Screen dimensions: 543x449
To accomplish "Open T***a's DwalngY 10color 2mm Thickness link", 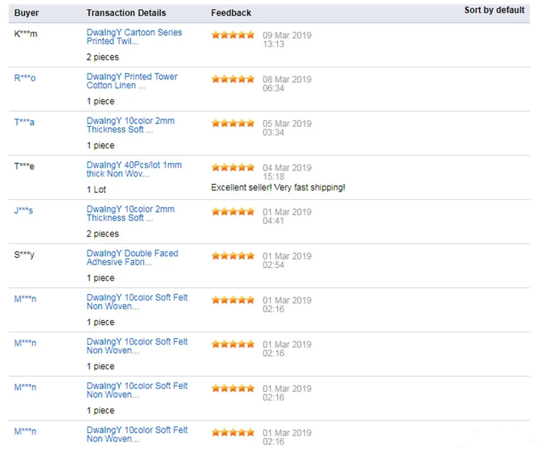I will [131, 125].
